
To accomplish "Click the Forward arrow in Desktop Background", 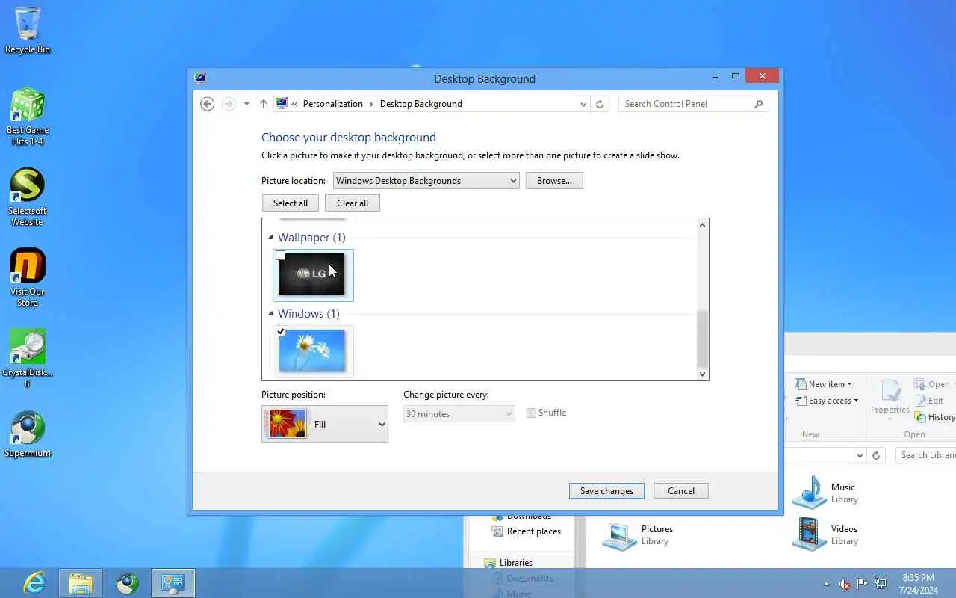I will point(229,104).
